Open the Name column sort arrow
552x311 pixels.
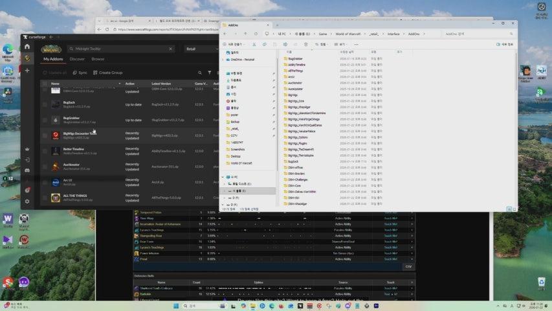[120, 84]
